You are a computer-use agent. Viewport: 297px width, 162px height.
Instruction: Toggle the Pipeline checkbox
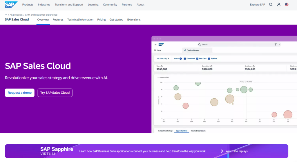tap(209, 58)
